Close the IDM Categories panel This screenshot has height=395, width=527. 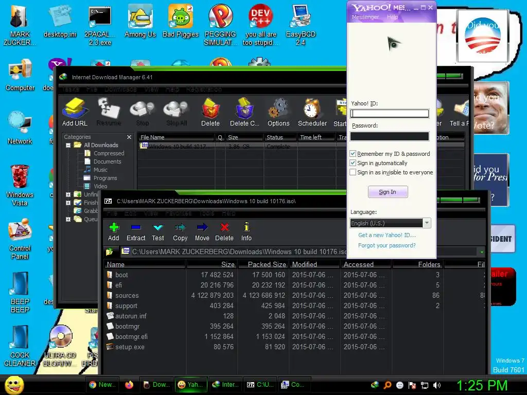point(129,137)
